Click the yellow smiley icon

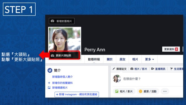click(x=141, y=91)
